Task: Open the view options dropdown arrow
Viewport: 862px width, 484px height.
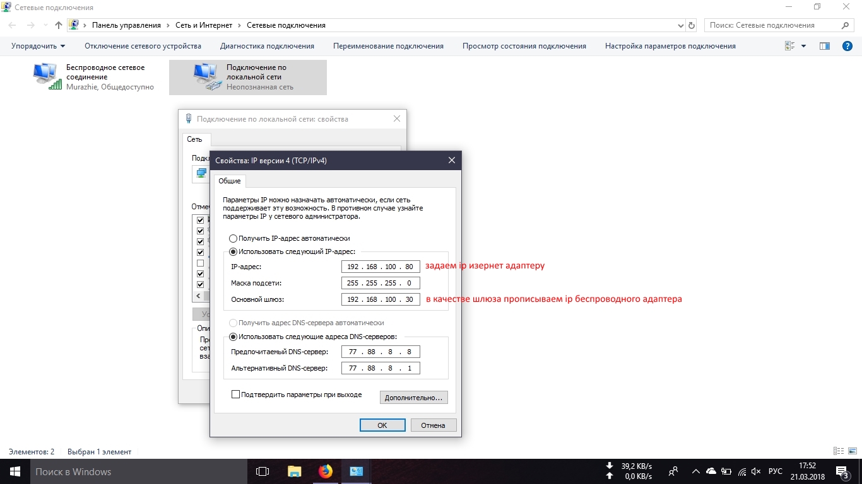Action: coord(803,46)
